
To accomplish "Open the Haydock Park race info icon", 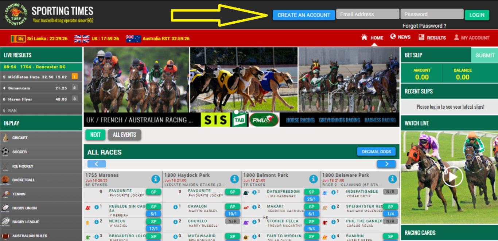I will 234,179.
